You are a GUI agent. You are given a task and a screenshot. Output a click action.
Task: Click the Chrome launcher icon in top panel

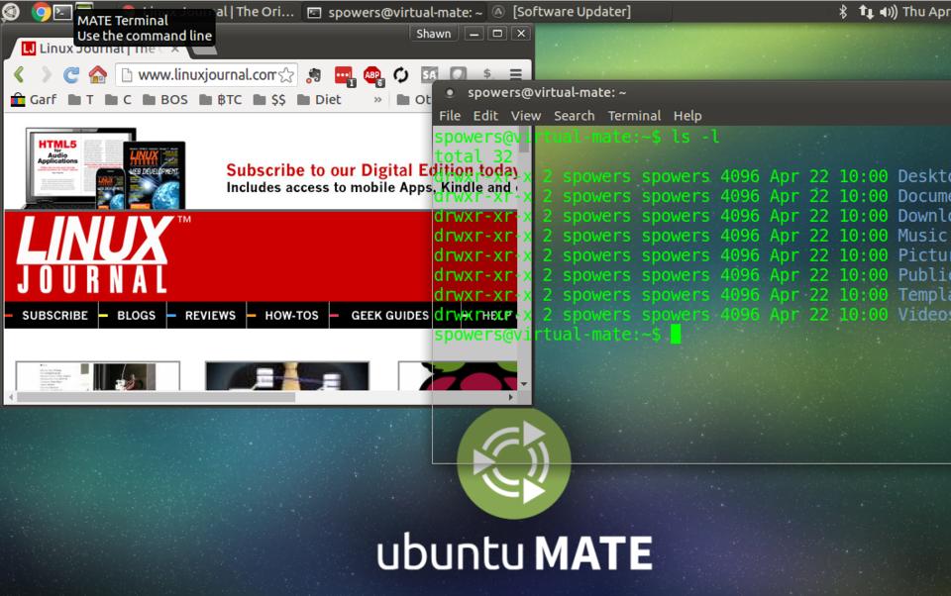coord(41,12)
